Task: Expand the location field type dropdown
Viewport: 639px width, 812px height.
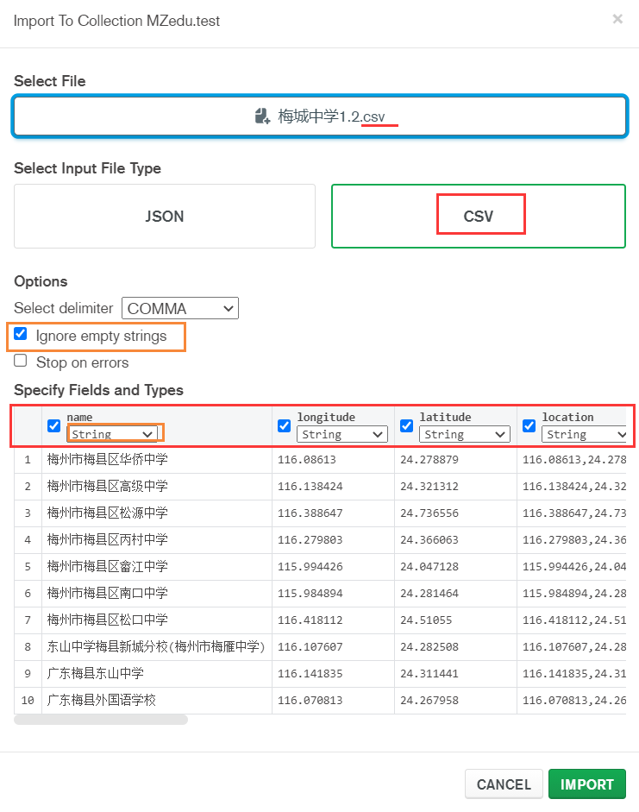Action: [x=586, y=434]
